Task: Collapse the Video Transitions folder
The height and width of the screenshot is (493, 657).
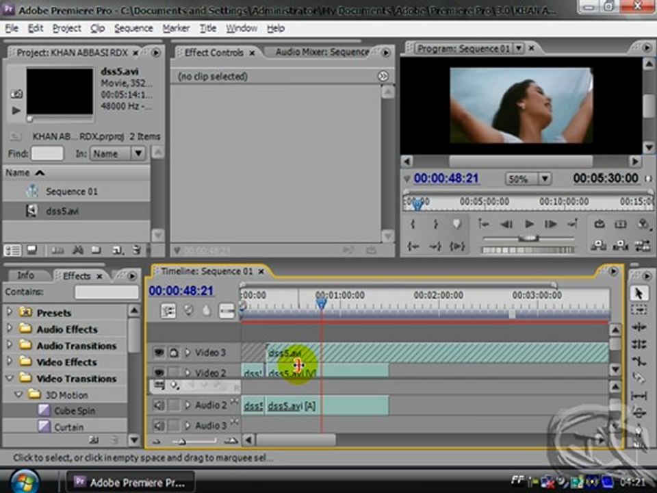Action: point(9,378)
